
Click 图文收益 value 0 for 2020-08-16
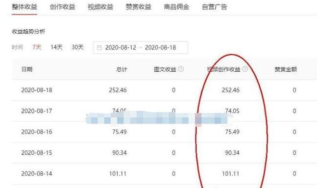pyautogui.click(x=173, y=132)
